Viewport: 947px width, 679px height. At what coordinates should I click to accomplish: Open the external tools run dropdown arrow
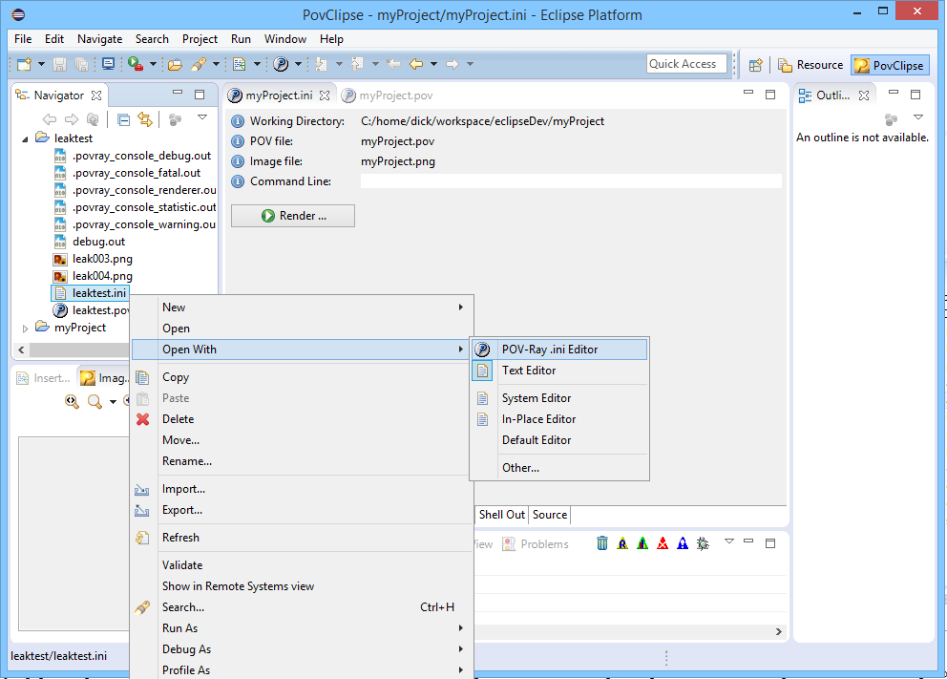point(153,64)
